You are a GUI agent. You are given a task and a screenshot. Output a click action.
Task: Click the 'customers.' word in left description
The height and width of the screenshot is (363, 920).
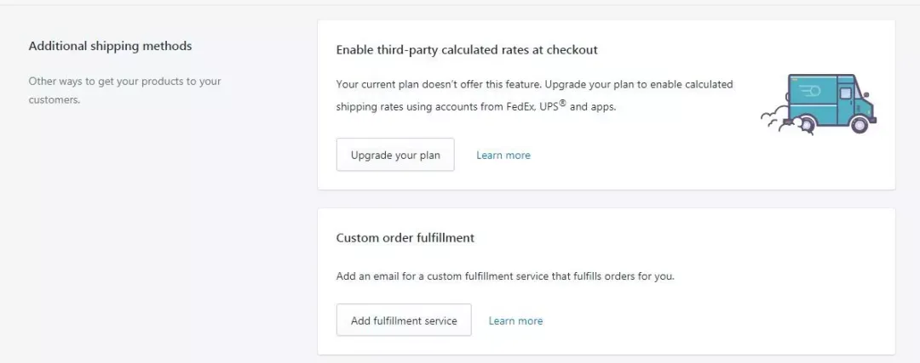(x=54, y=99)
